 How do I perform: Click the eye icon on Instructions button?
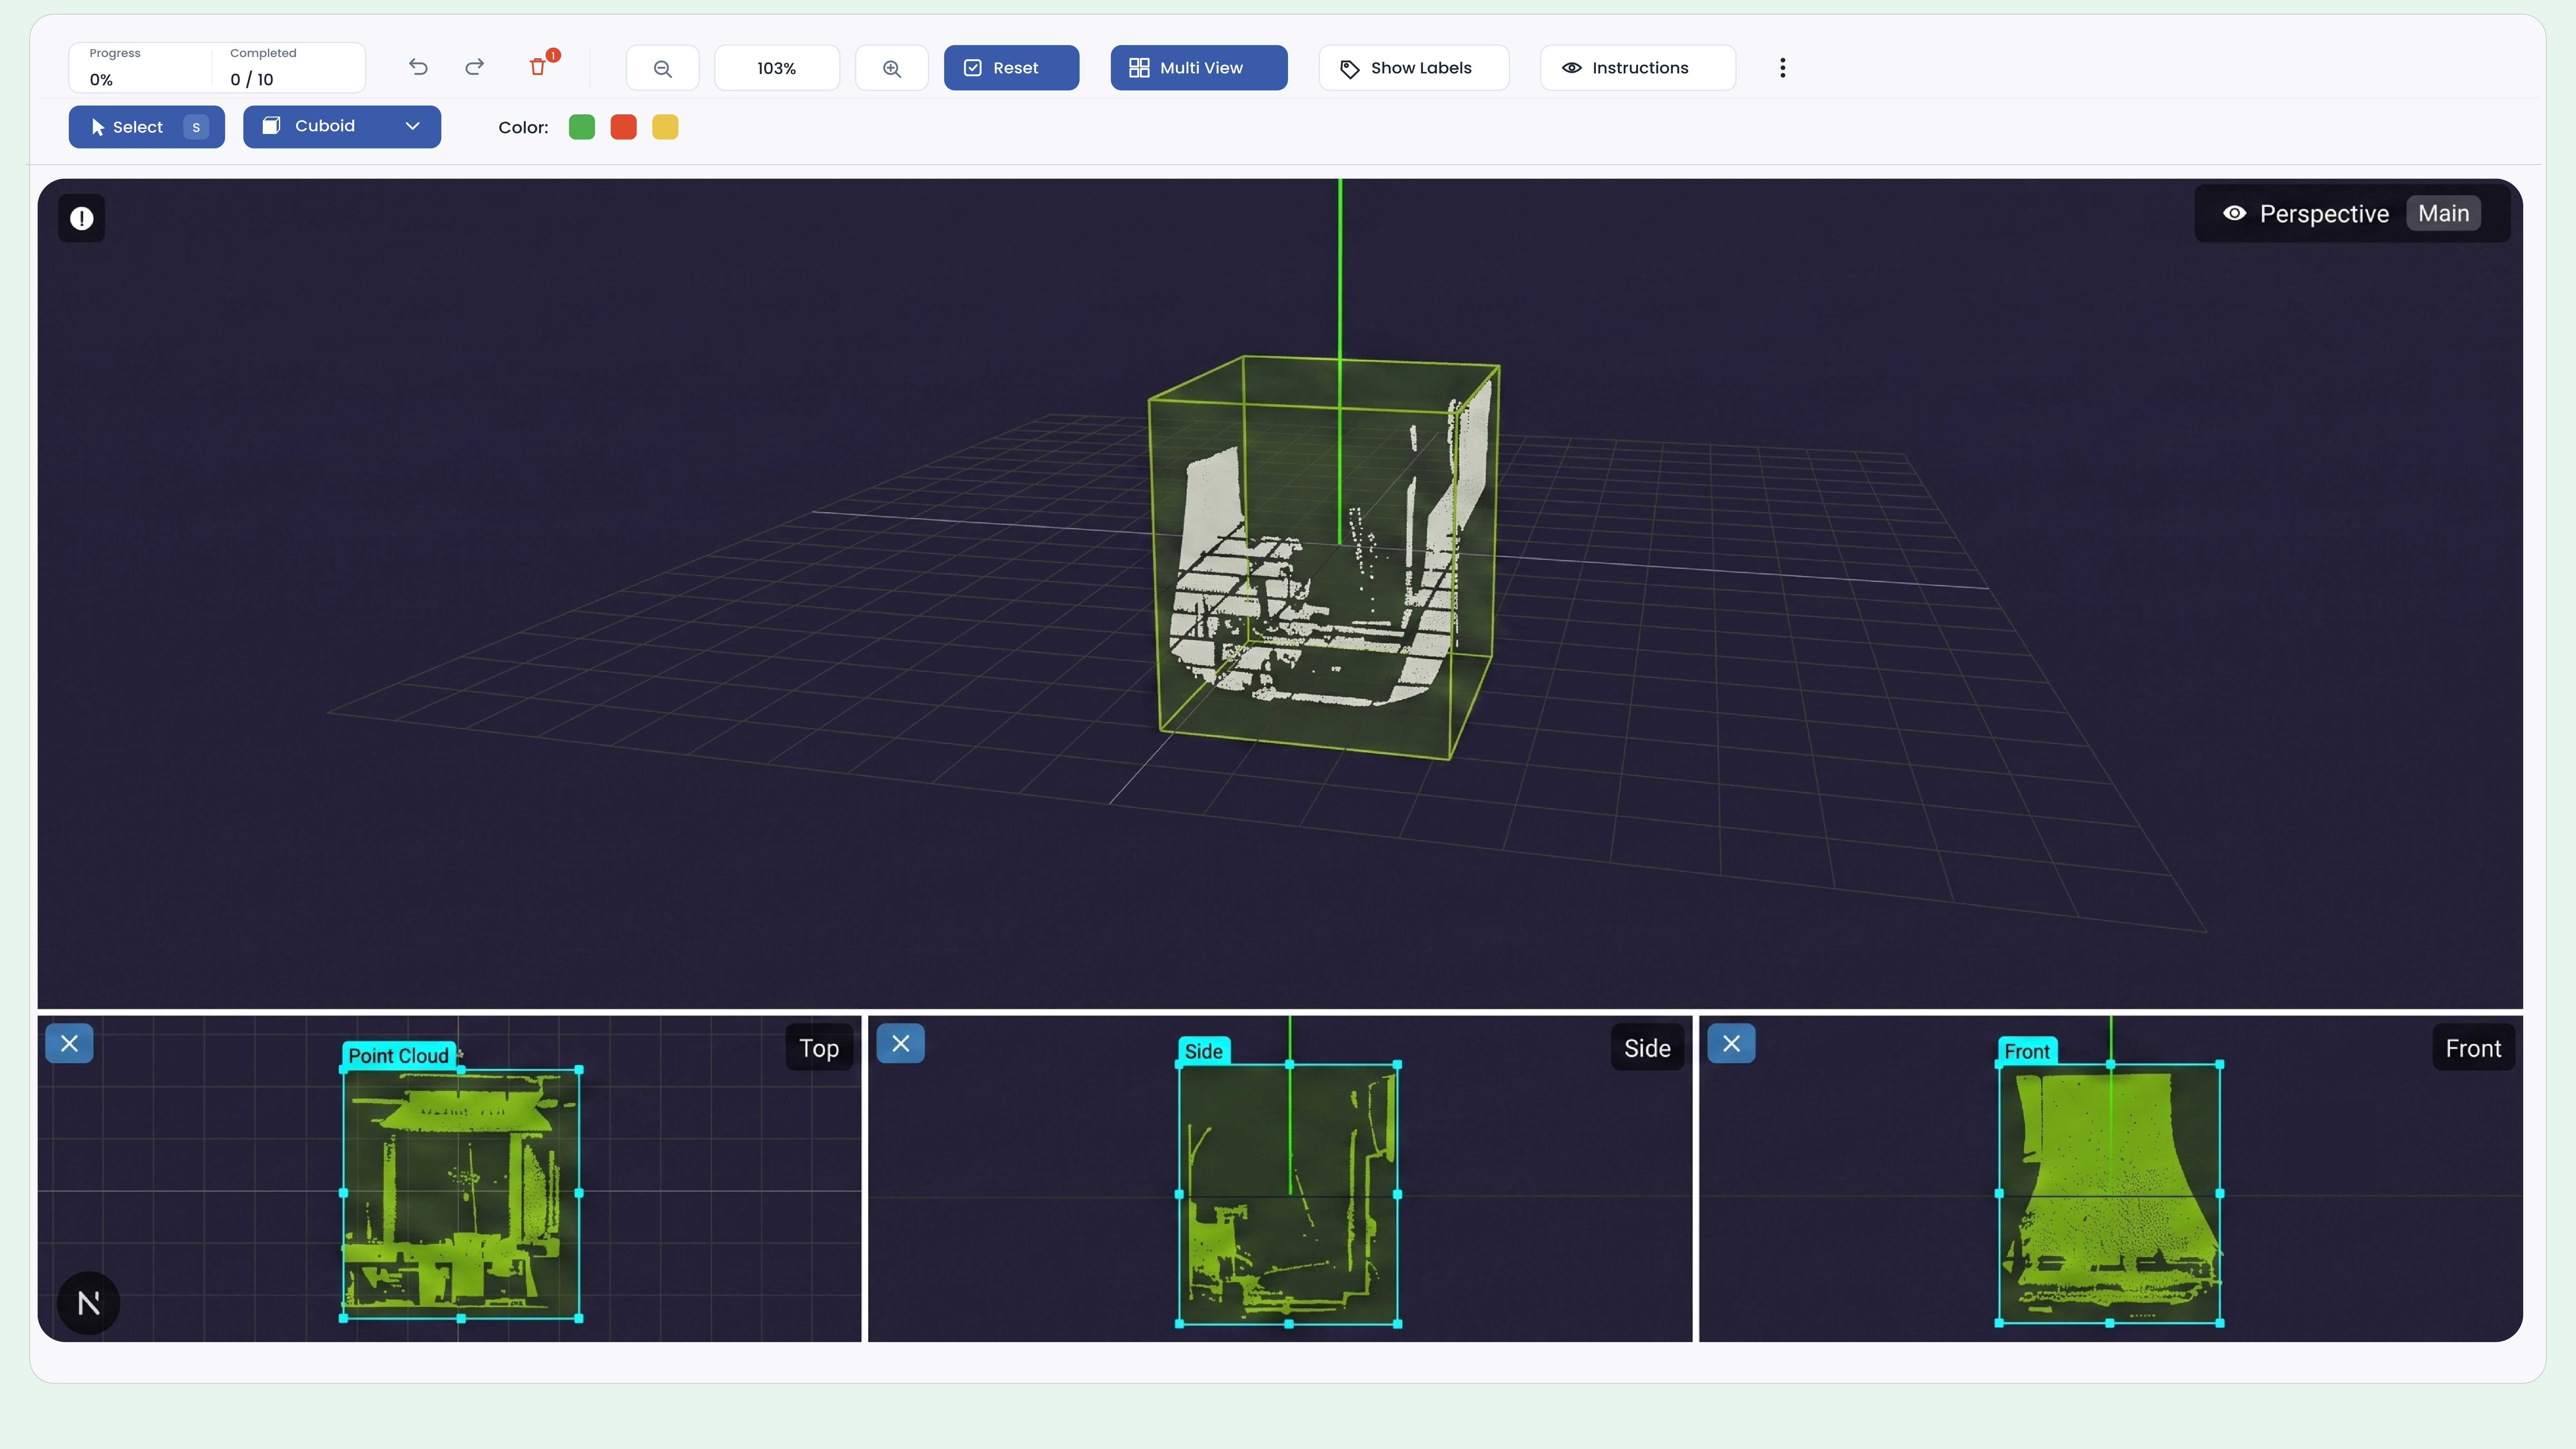pos(1572,68)
